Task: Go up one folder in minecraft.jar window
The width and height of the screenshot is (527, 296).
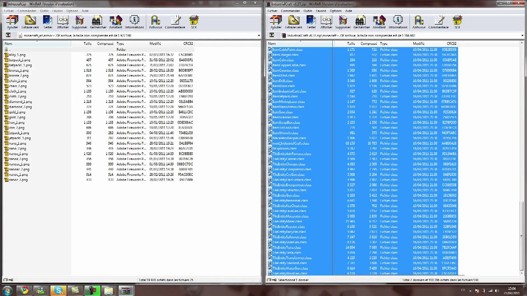Action: (x=8, y=35)
